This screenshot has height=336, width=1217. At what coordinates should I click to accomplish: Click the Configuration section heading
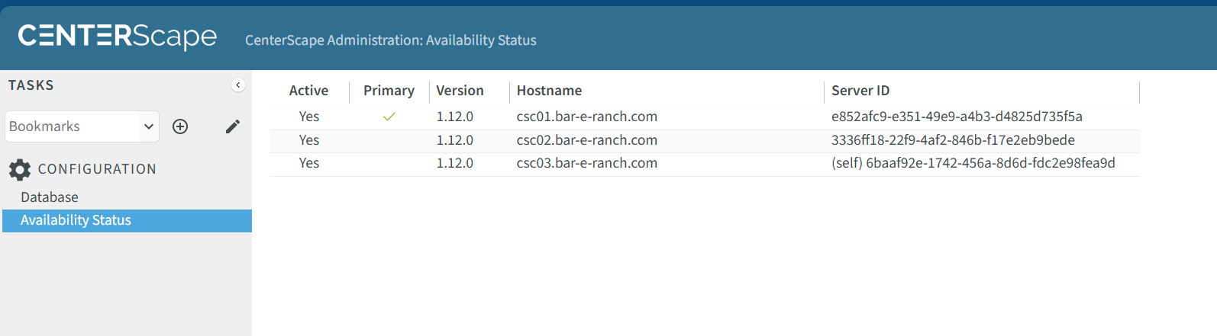click(97, 169)
